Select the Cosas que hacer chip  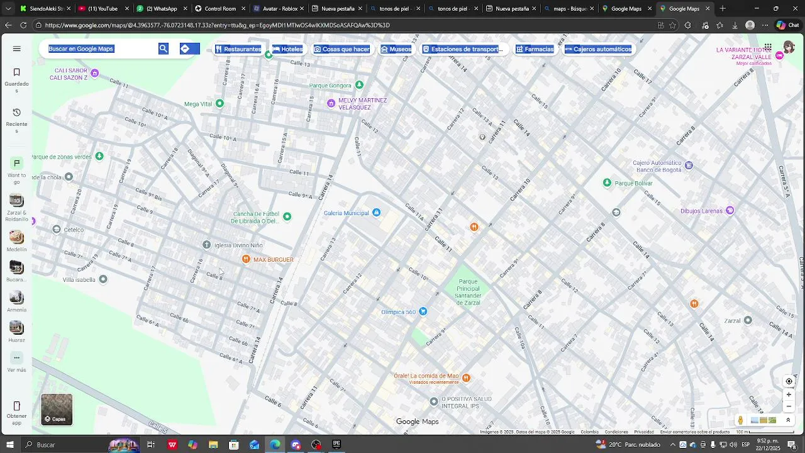click(341, 49)
